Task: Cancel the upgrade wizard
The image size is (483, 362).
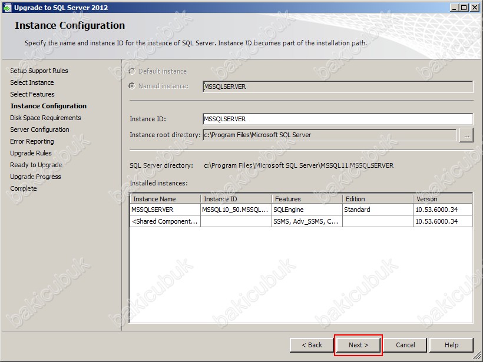Action: (405, 345)
